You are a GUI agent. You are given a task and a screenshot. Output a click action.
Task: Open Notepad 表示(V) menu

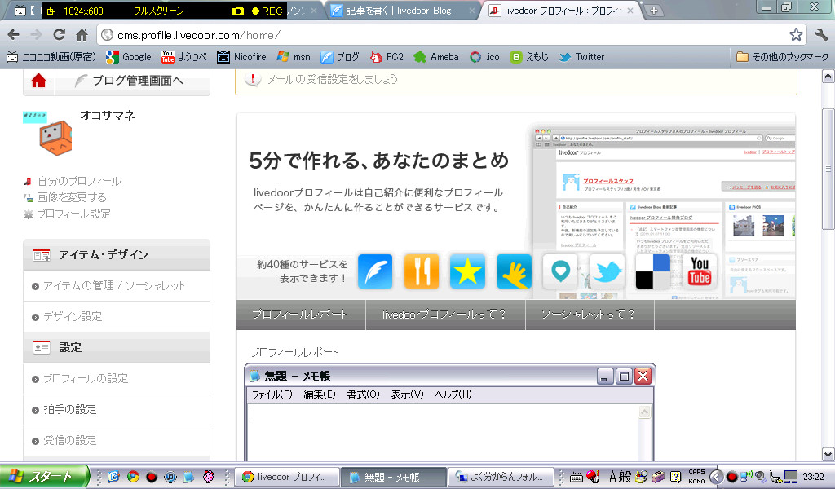pos(407,394)
